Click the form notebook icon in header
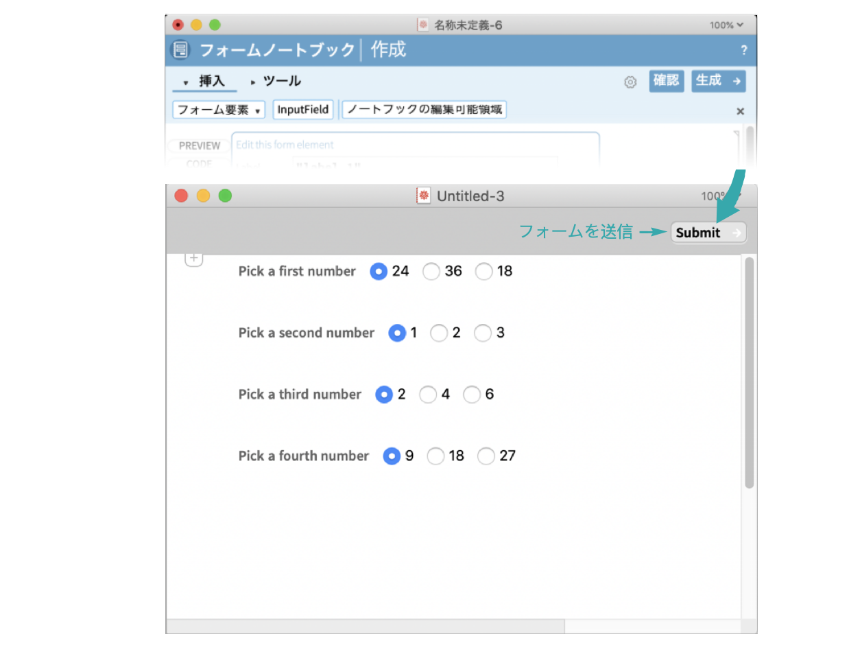The height and width of the screenshot is (667, 849). pos(180,50)
